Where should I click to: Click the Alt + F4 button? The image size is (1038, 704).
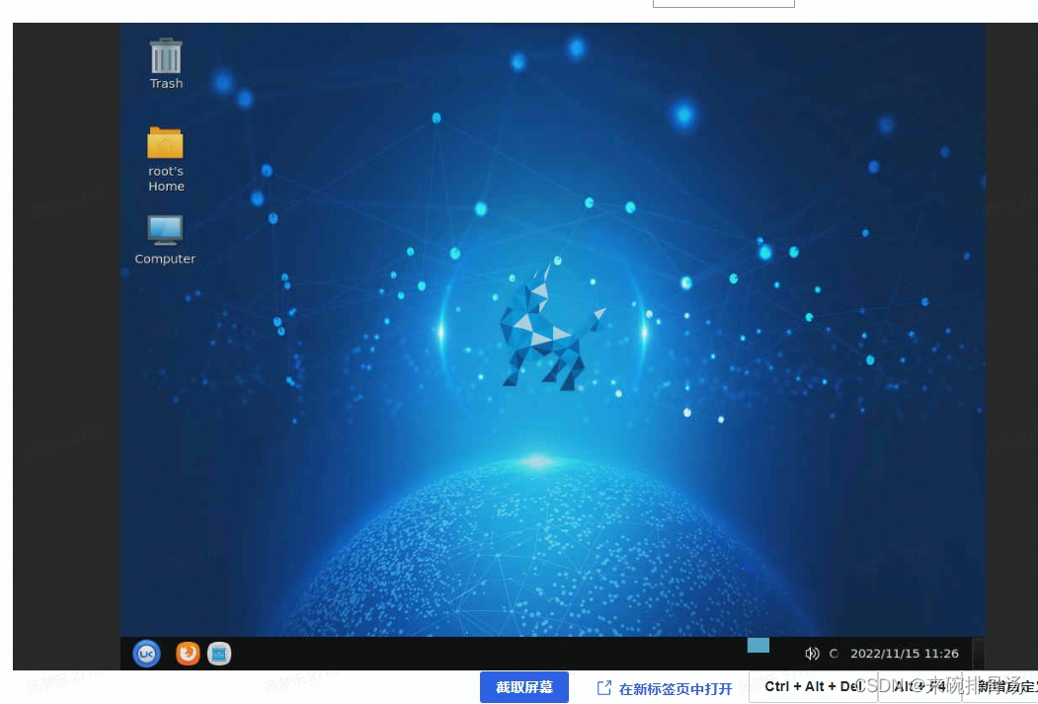[920, 687]
